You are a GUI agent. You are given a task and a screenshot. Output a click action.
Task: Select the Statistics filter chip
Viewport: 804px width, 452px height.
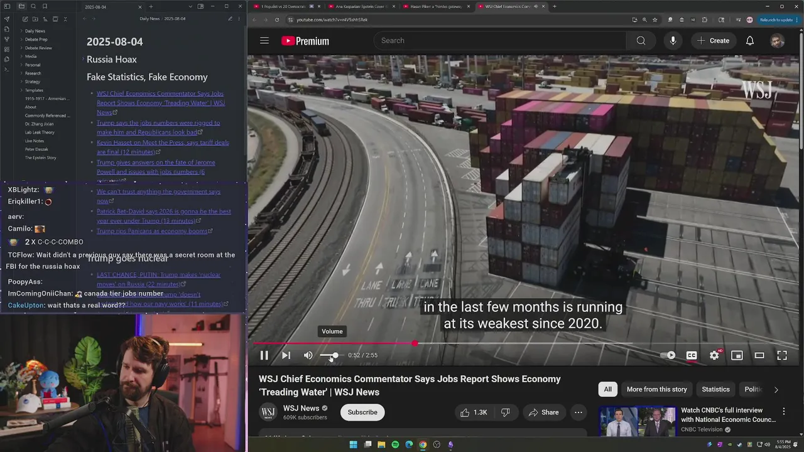(x=715, y=389)
